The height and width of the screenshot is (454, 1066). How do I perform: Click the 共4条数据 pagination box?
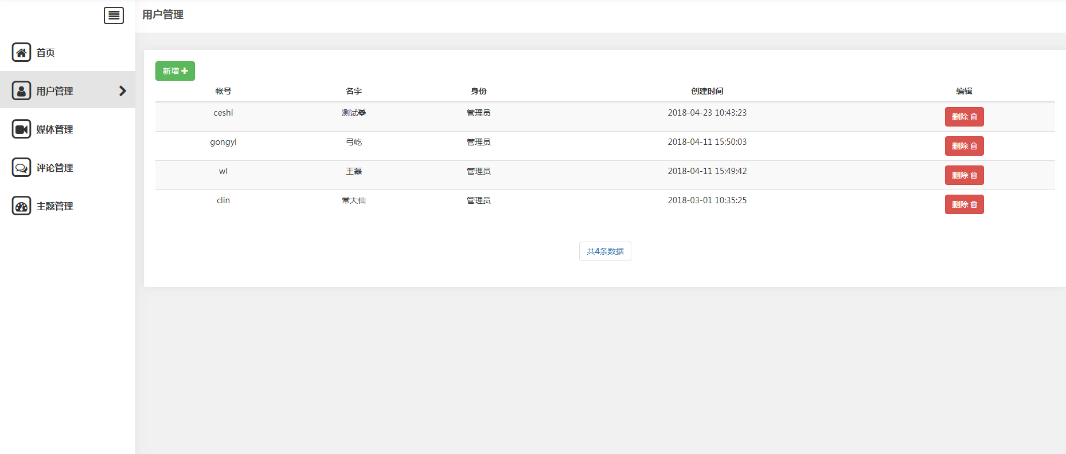click(605, 251)
